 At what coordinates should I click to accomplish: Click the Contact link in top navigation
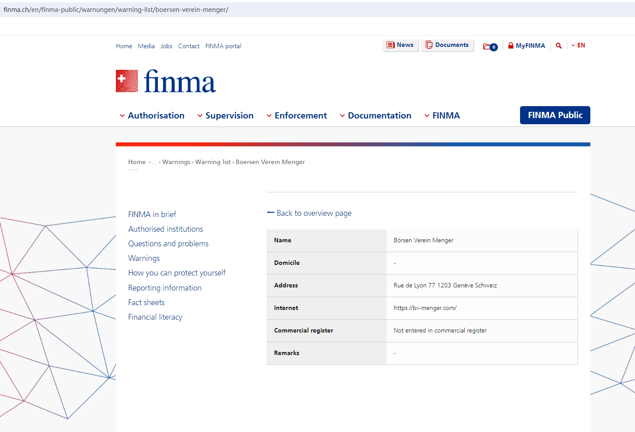click(188, 46)
